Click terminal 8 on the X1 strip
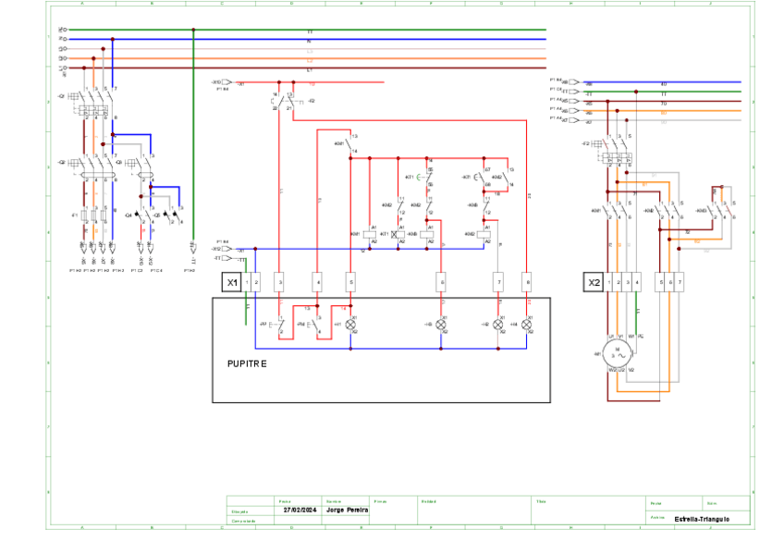This screenshot has width=784, height=554. [527, 281]
